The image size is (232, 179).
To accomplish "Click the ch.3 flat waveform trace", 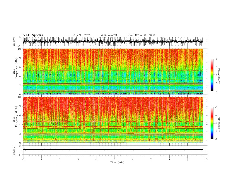I will click(113, 150).
